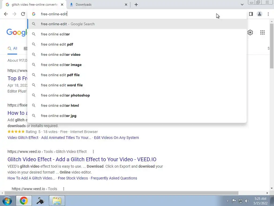Image resolution: width=274 pixels, height=206 pixels.
Task: Choose suggestion free online editor image
Action: point(137,65)
